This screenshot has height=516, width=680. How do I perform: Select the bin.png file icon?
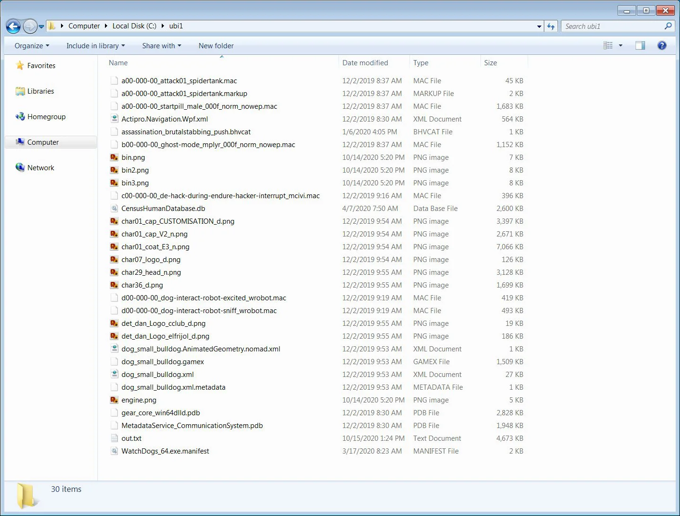[x=114, y=157]
